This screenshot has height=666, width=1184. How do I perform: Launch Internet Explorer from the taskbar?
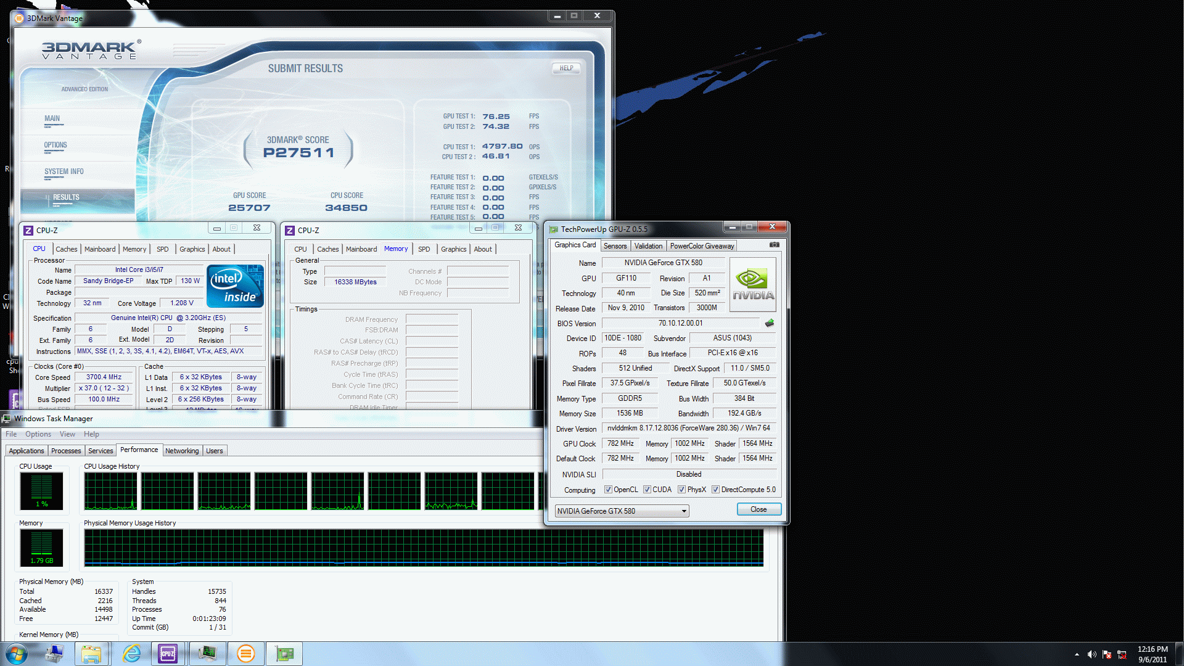131,654
